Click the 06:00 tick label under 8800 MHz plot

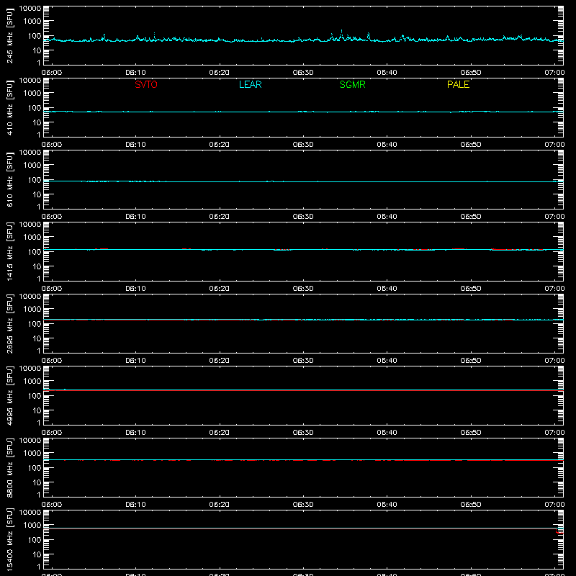[52, 505]
